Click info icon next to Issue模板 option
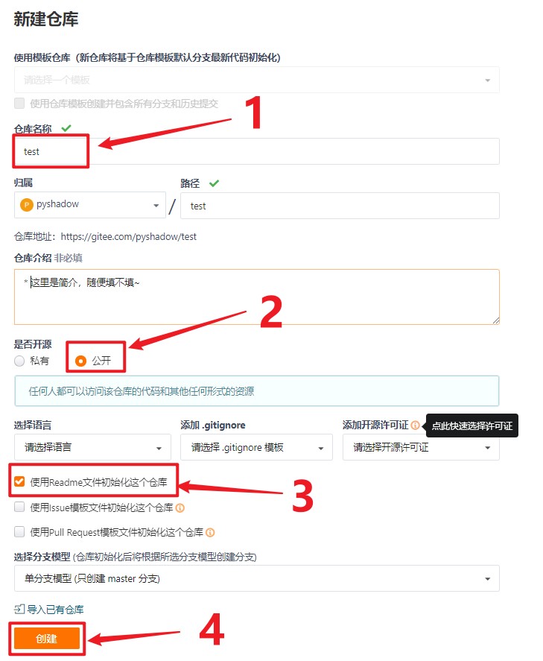Image resolution: width=543 pixels, height=661 pixels. tap(180, 507)
